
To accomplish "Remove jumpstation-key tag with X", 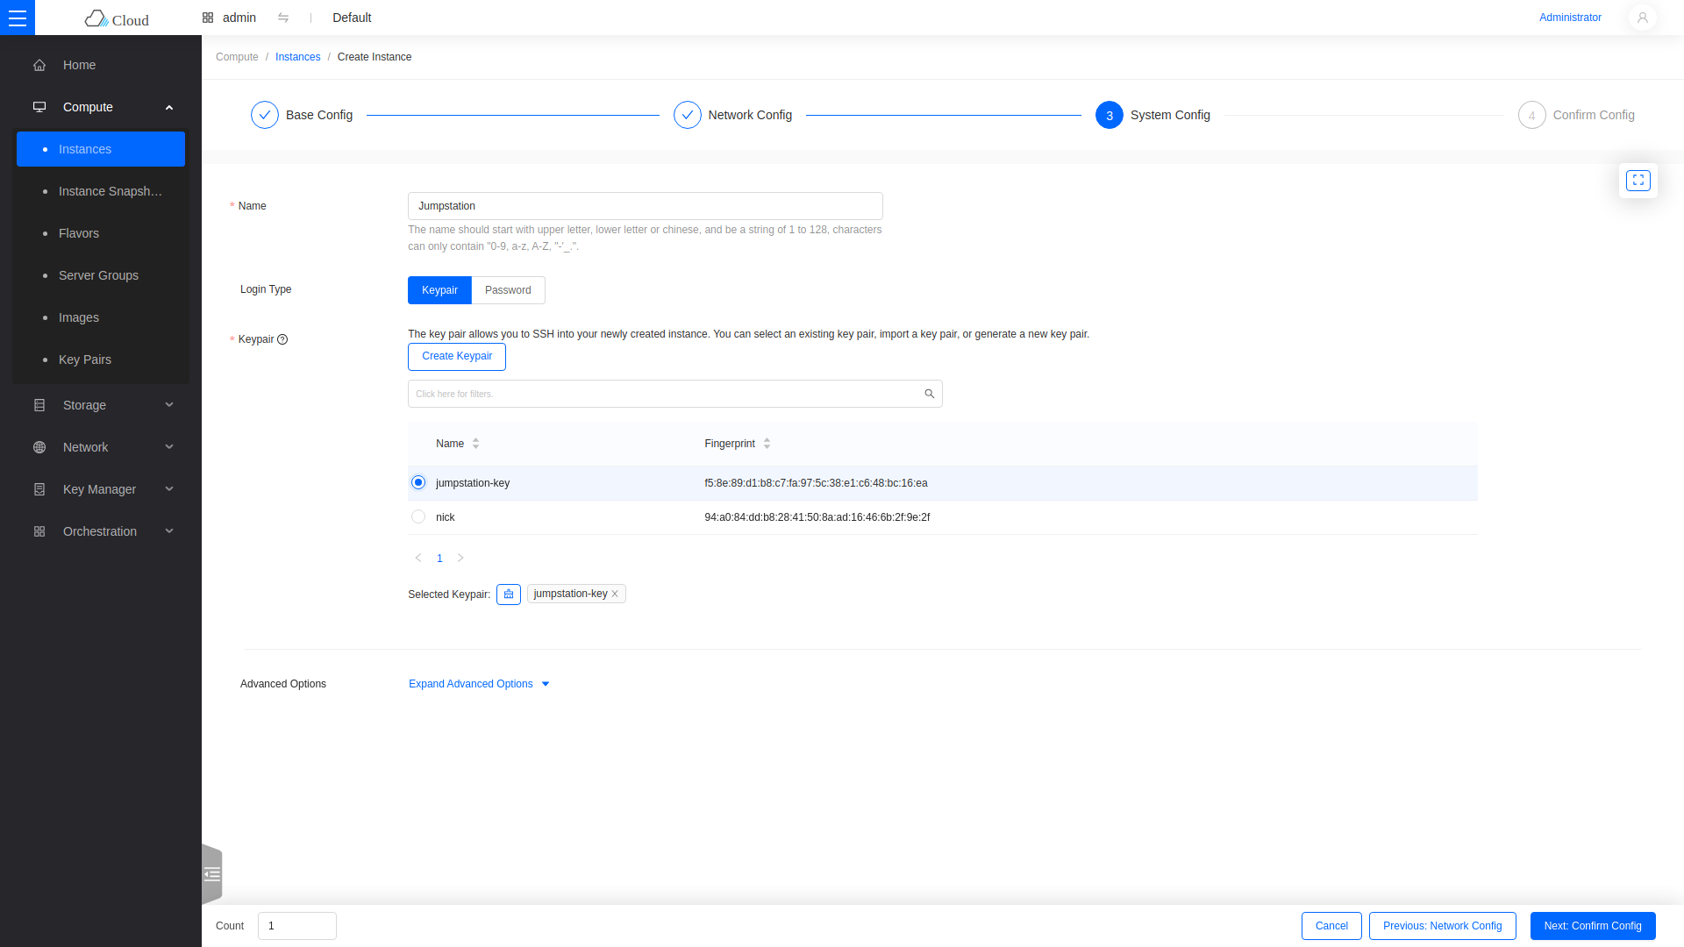I will [x=615, y=594].
